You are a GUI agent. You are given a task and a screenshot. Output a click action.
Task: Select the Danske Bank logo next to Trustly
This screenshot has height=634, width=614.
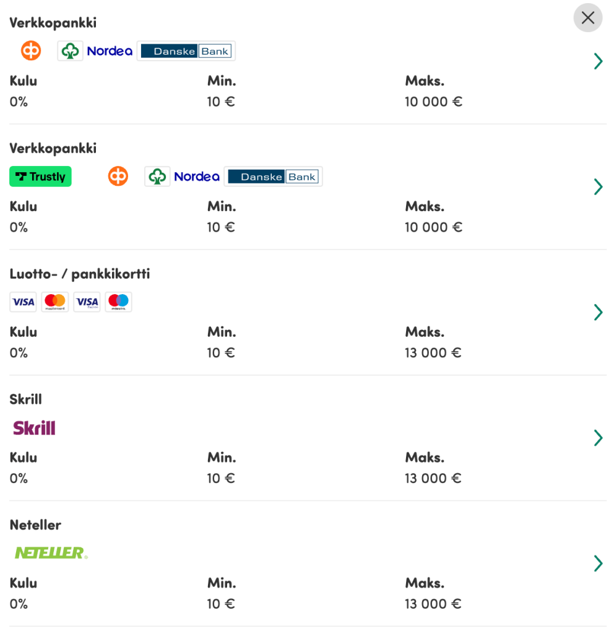274,176
